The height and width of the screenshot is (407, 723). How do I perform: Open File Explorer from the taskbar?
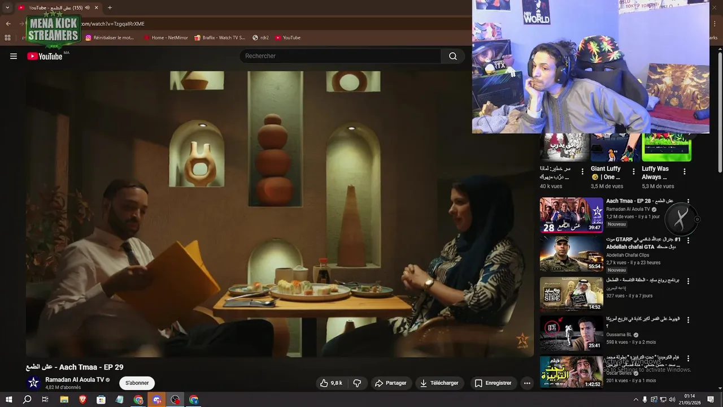(64, 400)
